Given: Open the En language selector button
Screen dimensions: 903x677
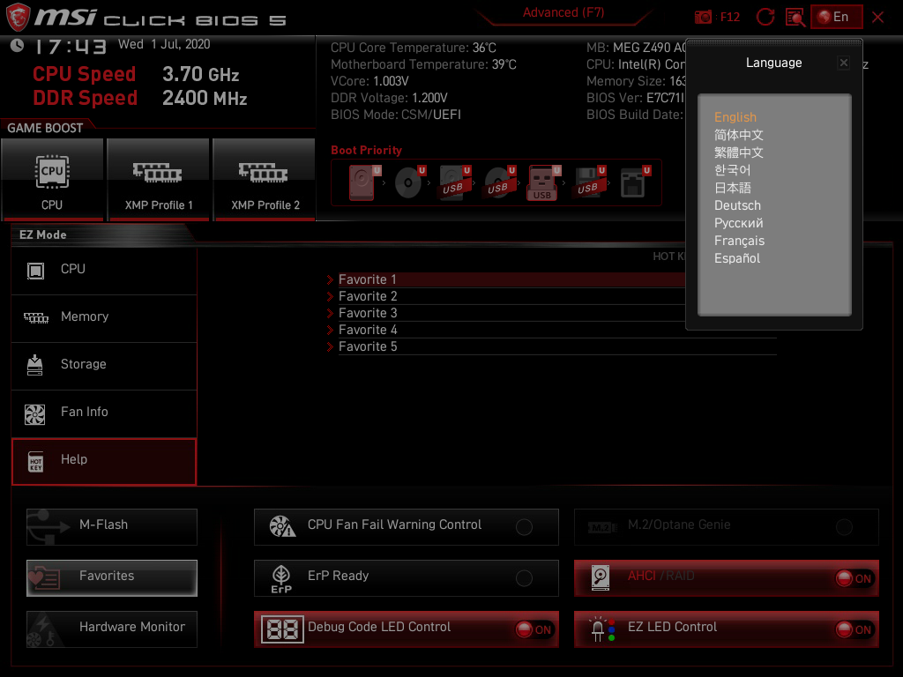Looking at the screenshot, I should (x=837, y=17).
